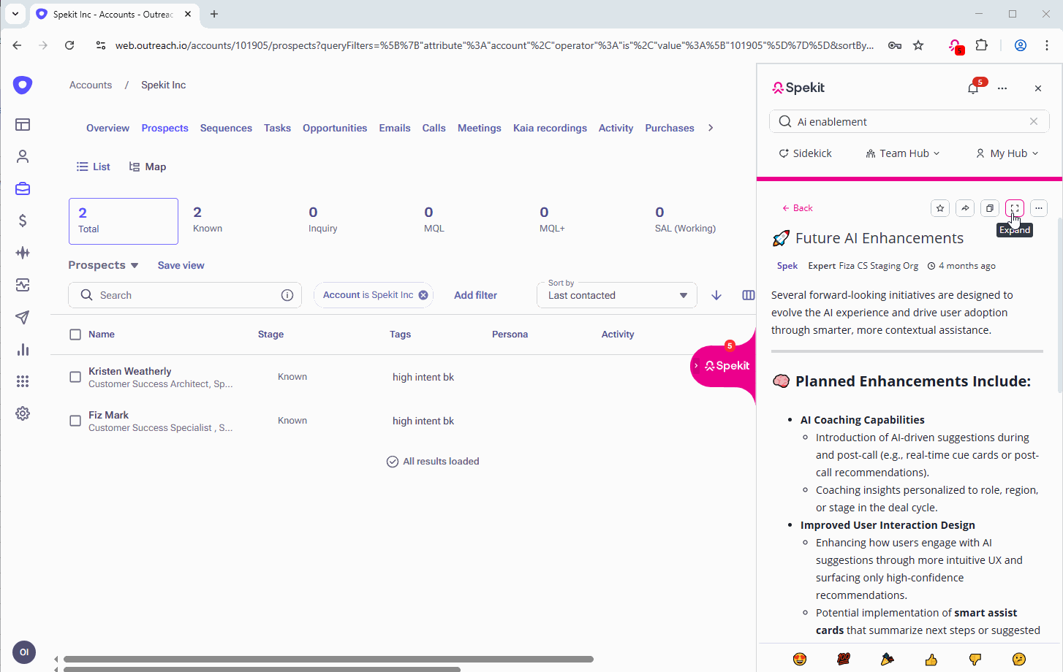The width and height of the screenshot is (1063, 672).
Task: Copy the Spek with duplicate icon
Action: pyautogui.click(x=990, y=208)
